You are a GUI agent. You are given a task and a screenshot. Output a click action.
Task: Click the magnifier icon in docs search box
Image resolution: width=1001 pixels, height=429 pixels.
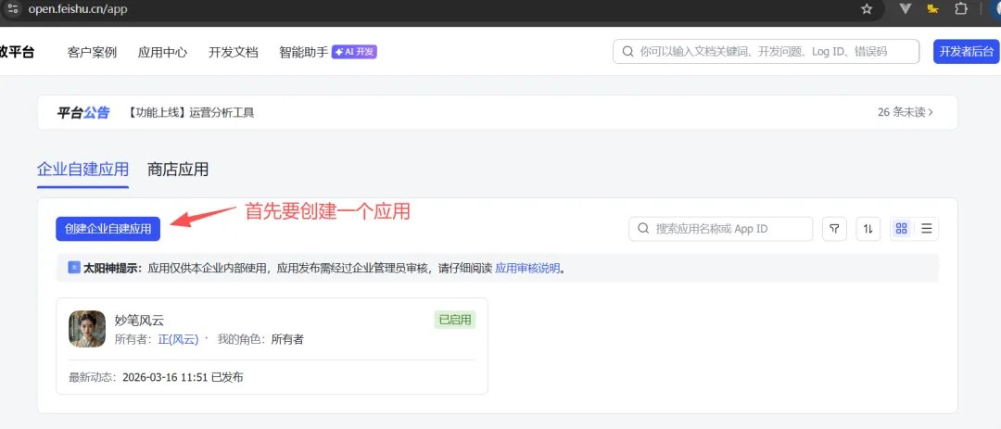pyautogui.click(x=628, y=52)
